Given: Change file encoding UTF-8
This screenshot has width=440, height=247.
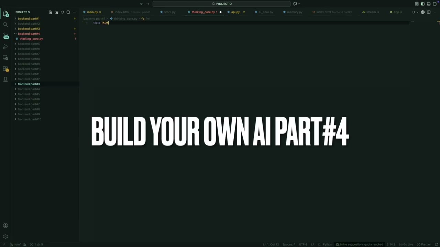Looking at the screenshot, I should click(x=303, y=244).
